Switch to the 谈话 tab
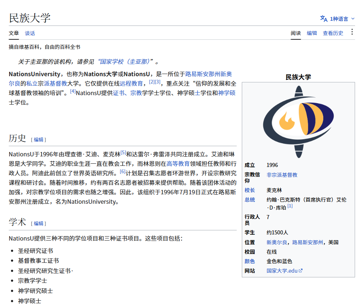Image resolution: width=362 pixels, height=308 pixels. [30, 33]
